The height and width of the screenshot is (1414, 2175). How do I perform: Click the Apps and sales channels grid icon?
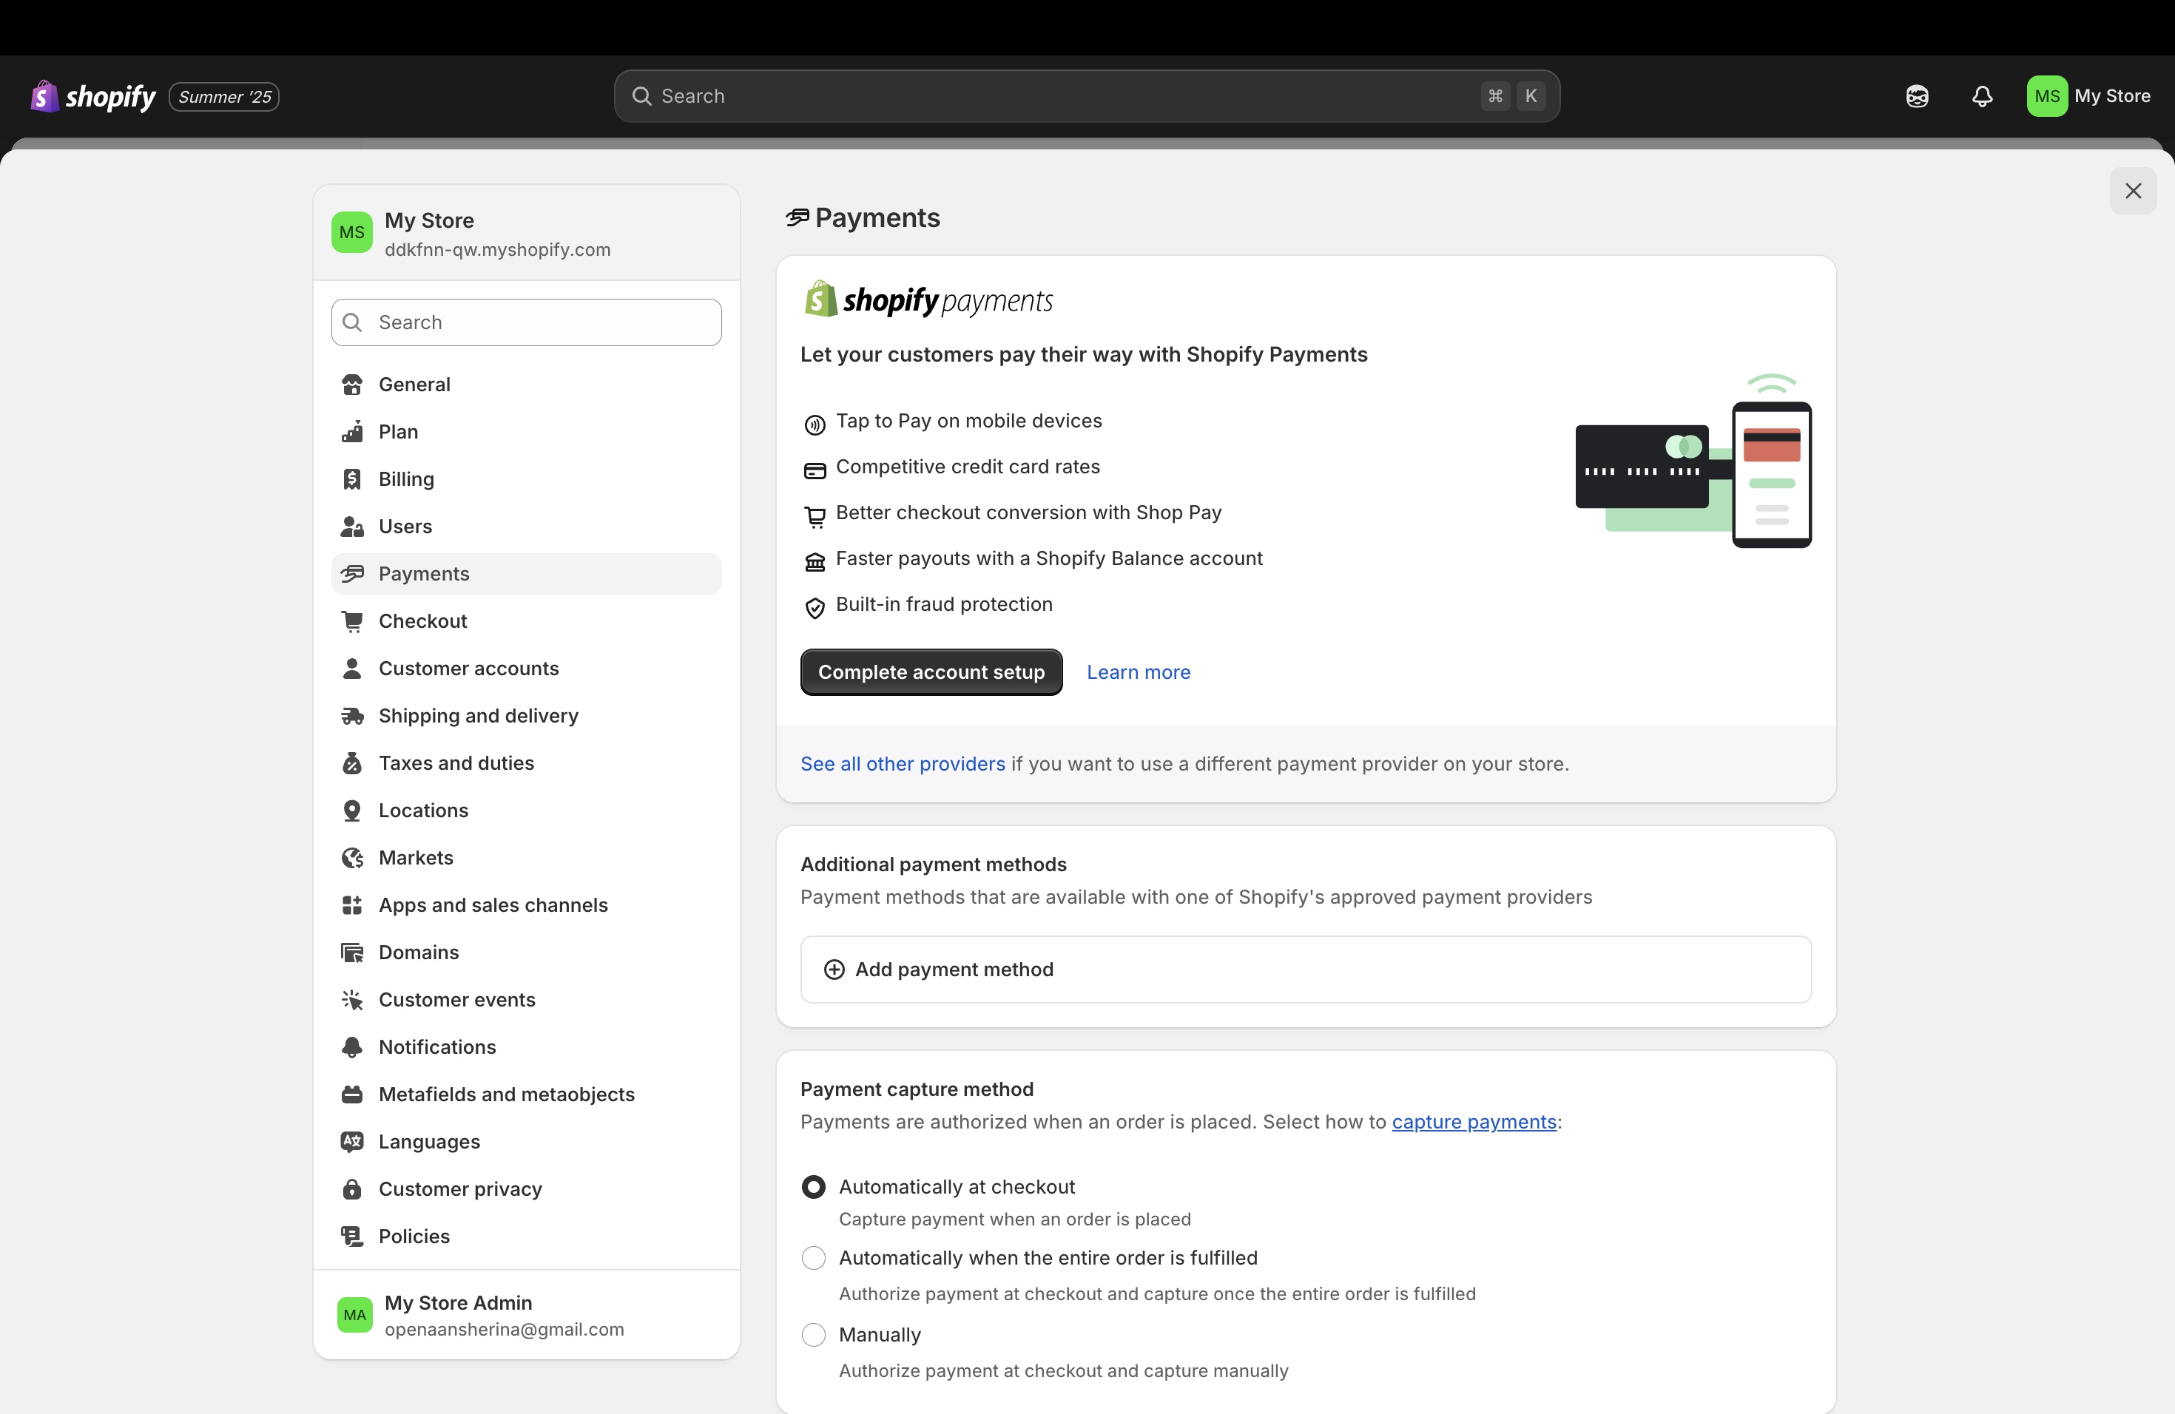click(352, 905)
